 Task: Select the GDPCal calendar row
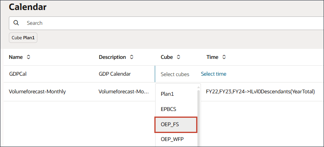tap(18, 74)
